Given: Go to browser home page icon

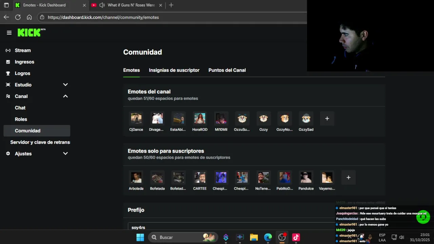Looking at the screenshot, I should (29, 17).
